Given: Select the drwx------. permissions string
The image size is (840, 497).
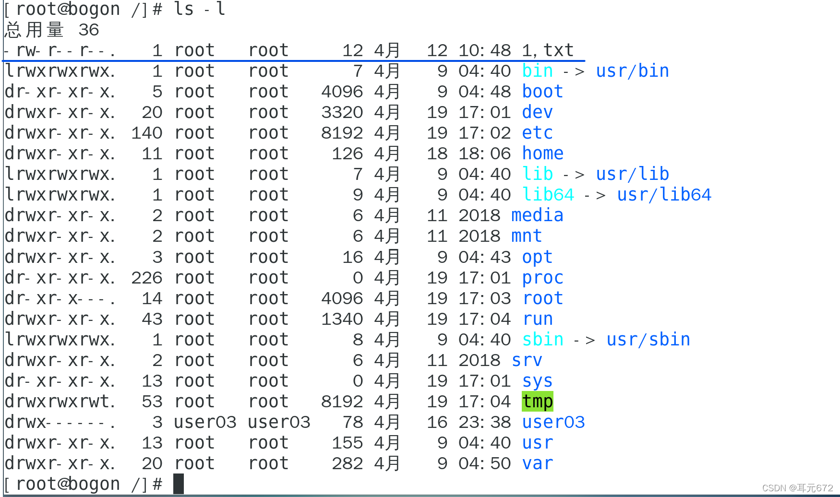Looking at the screenshot, I should click(x=60, y=422).
